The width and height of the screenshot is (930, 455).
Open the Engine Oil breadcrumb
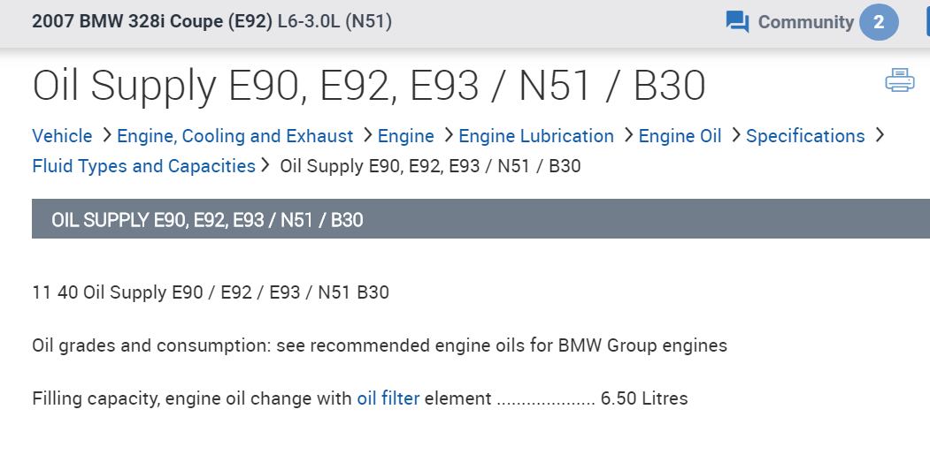pyautogui.click(x=680, y=136)
